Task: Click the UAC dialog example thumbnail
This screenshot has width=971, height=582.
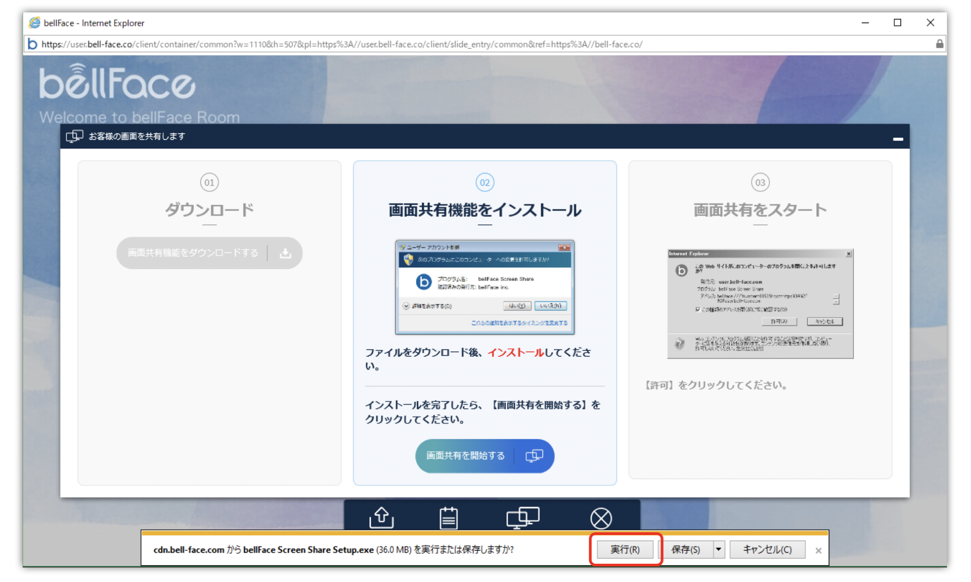Action: [485, 287]
